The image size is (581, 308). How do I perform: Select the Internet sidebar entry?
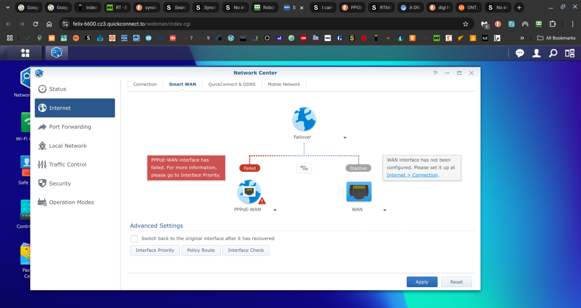(59, 108)
